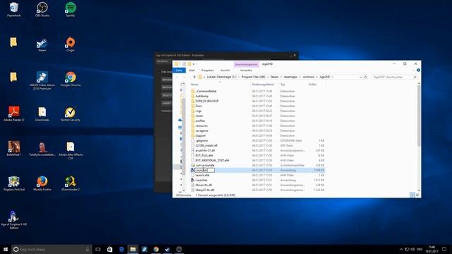Switch to large icons view in status bar
This screenshot has width=452, height=254.
(x=417, y=195)
